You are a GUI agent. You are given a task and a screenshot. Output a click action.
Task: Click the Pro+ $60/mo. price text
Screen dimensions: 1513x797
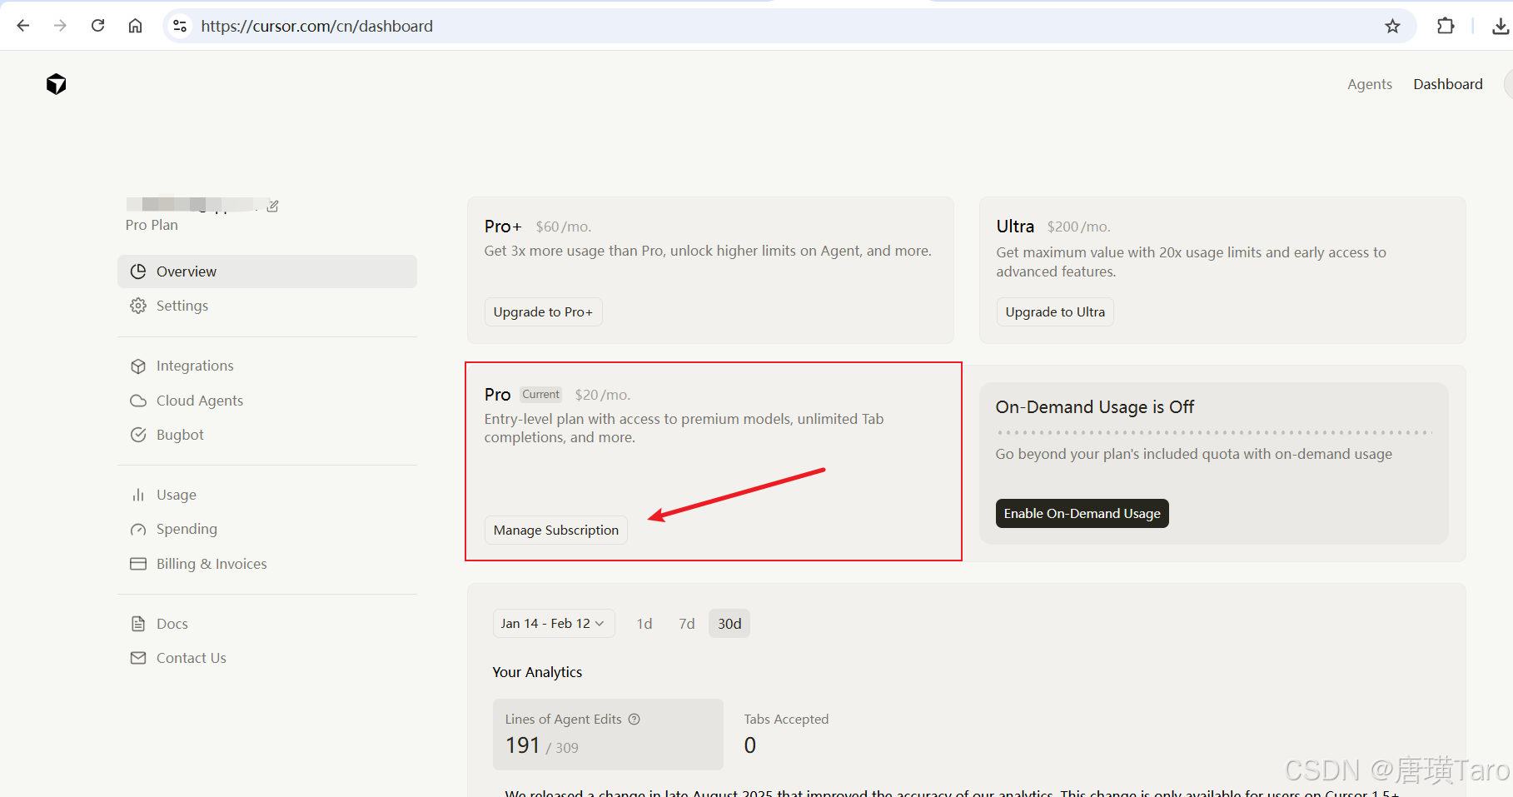pyautogui.click(x=564, y=227)
